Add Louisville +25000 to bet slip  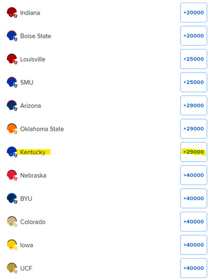[x=193, y=59]
